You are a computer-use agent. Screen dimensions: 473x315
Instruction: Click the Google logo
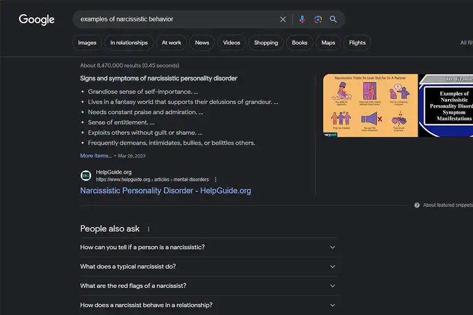(37, 20)
